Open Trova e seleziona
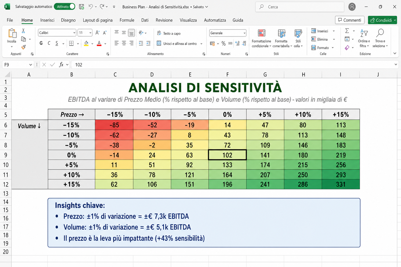 point(380,38)
